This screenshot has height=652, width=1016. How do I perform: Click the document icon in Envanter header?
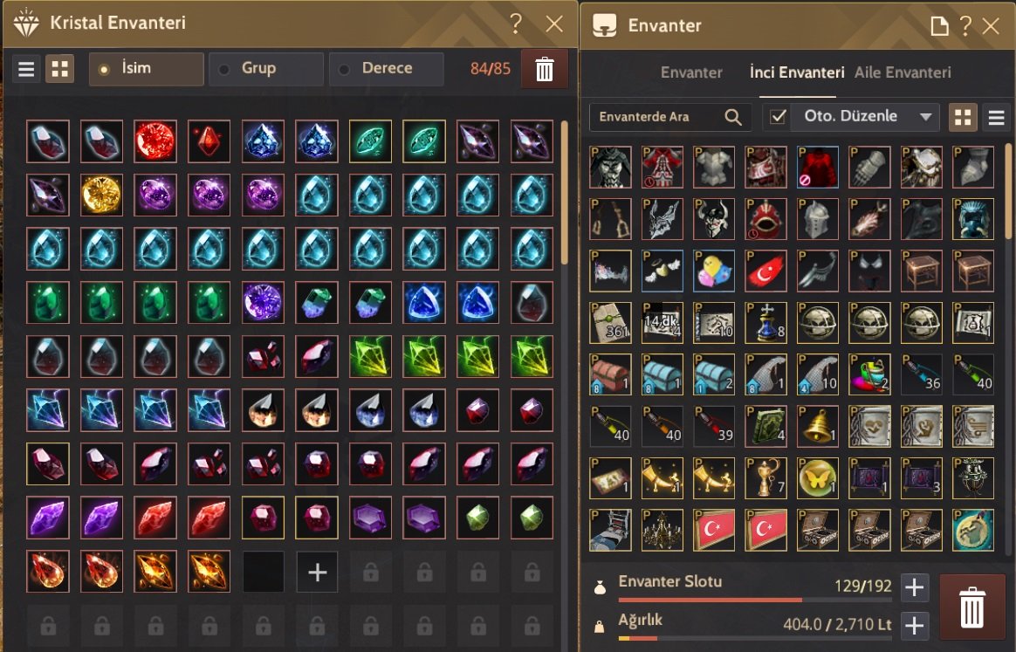tap(939, 26)
